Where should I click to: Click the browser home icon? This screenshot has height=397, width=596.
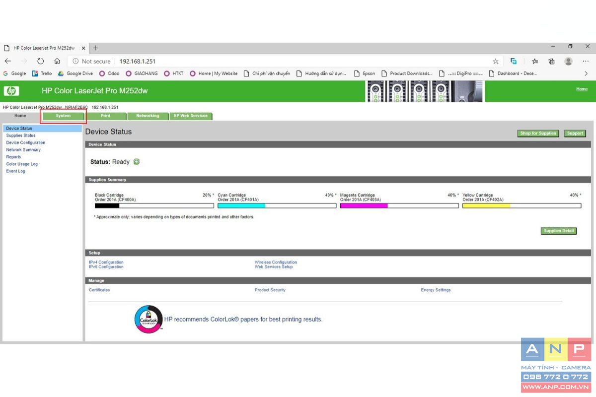click(x=57, y=61)
